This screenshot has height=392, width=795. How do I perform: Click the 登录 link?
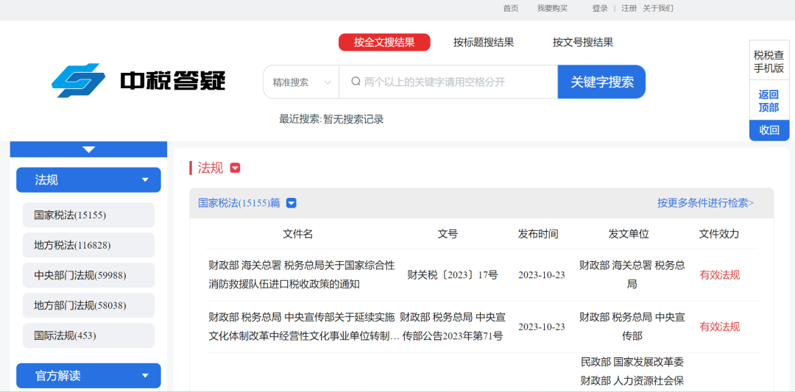point(600,8)
